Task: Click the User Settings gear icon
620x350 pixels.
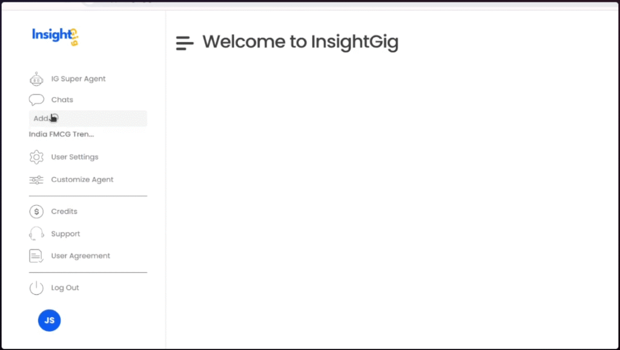Action: point(36,157)
